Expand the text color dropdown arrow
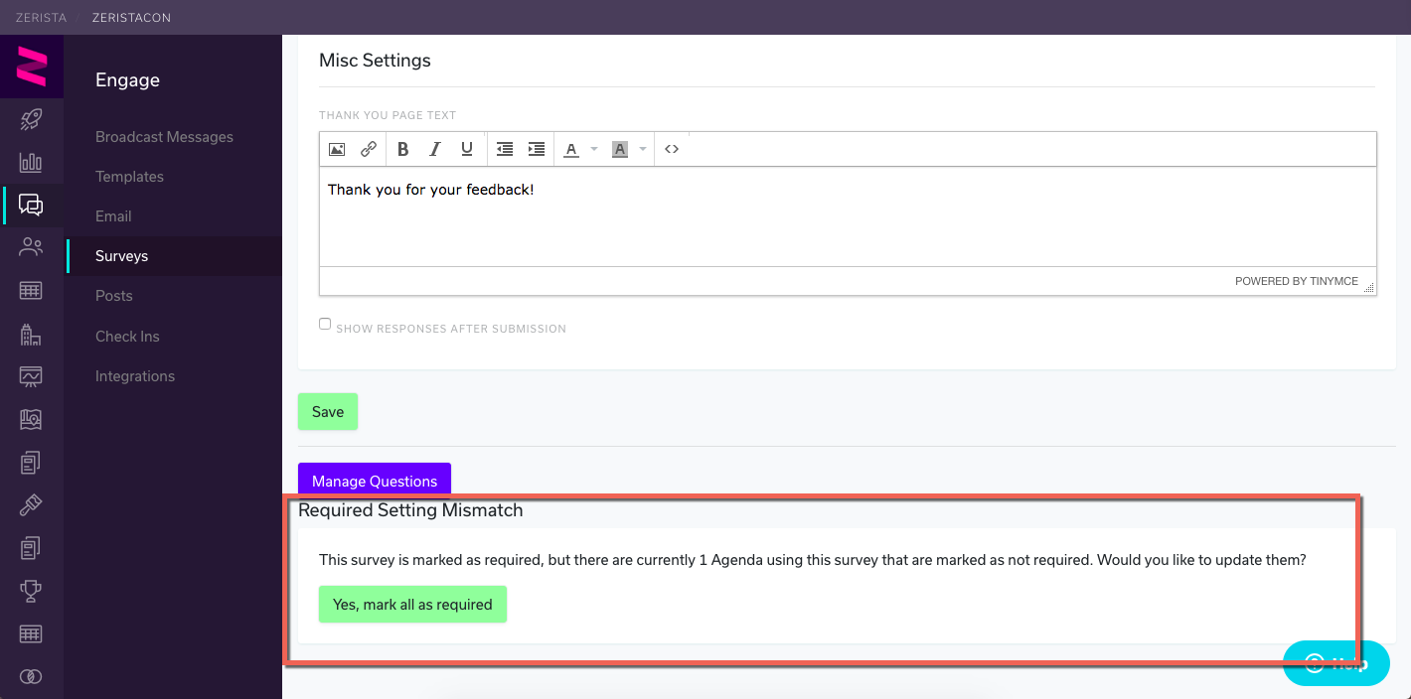1411x699 pixels. coord(594,149)
